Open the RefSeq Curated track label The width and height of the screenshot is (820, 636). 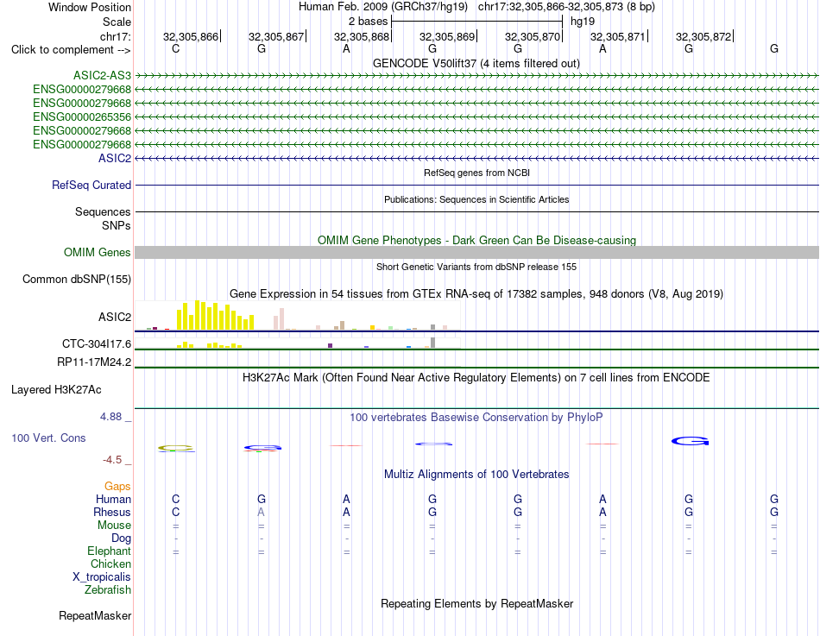[91, 186]
